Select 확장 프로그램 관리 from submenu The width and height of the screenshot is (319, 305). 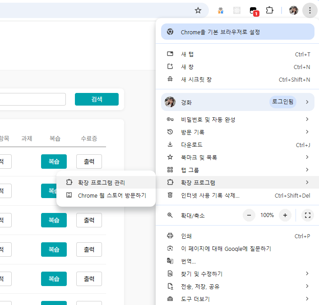(102, 183)
